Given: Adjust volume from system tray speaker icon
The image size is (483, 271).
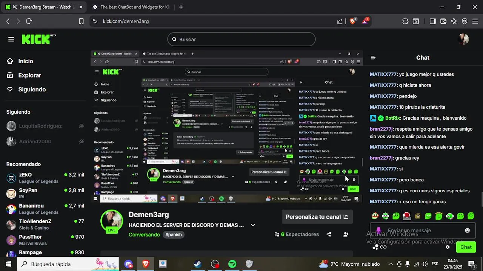Looking at the screenshot, I should pos(425,264).
